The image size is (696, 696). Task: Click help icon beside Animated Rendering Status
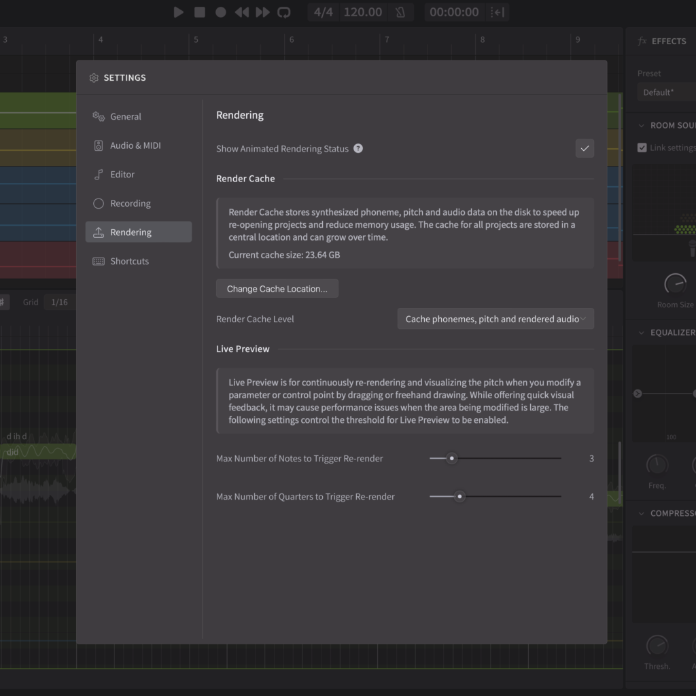(358, 148)
